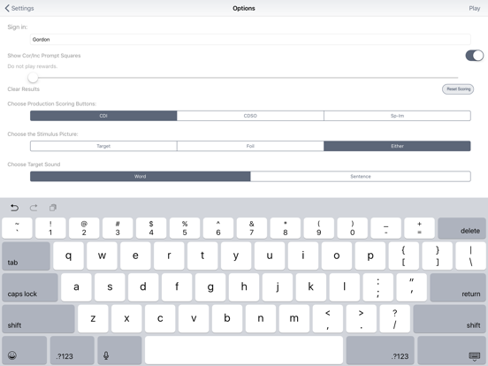Tap the tab key

(x=26, y=256)
